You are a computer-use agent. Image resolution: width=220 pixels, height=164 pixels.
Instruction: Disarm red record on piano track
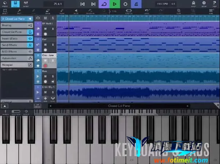click(x=45, y=66)
